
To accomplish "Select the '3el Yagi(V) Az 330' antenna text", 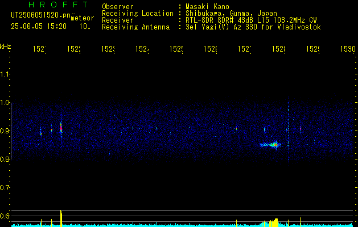I will coord(253,27).
